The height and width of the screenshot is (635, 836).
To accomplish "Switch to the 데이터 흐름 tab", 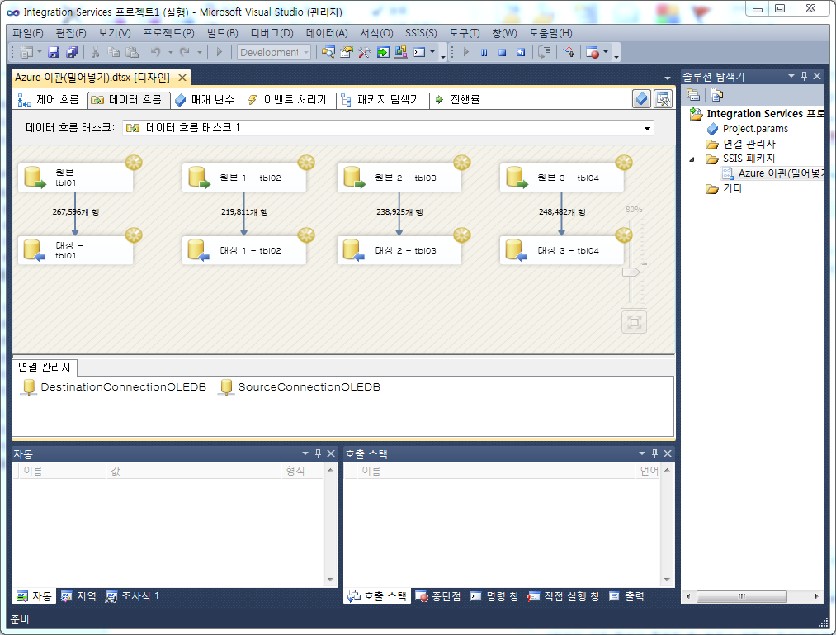I will pos(127,100).
